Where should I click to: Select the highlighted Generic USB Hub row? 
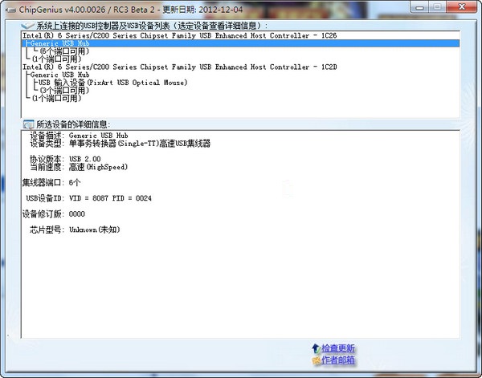(241, 43)
